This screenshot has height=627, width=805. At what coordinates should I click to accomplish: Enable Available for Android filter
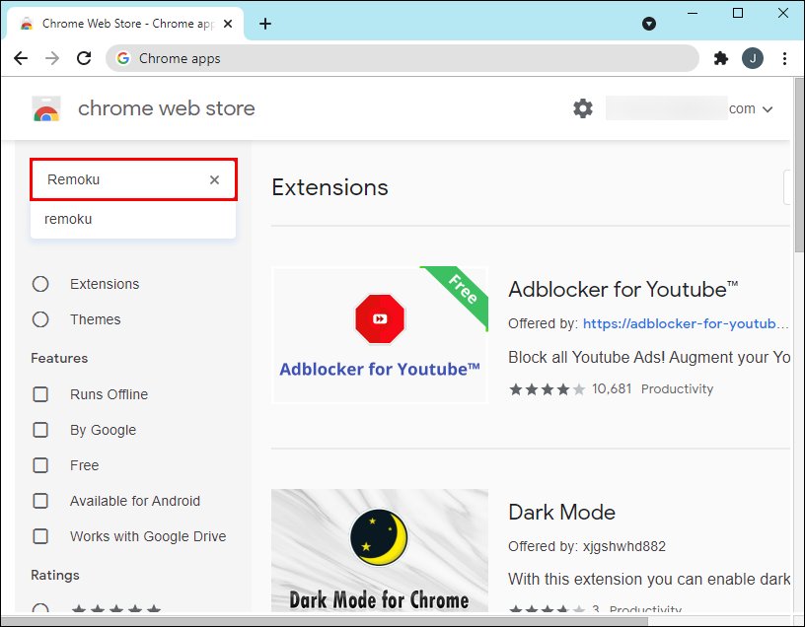[40, 500]
